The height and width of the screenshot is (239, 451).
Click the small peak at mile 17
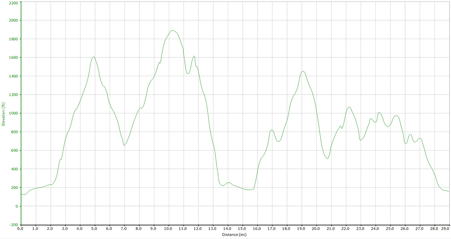coord(271,130)
